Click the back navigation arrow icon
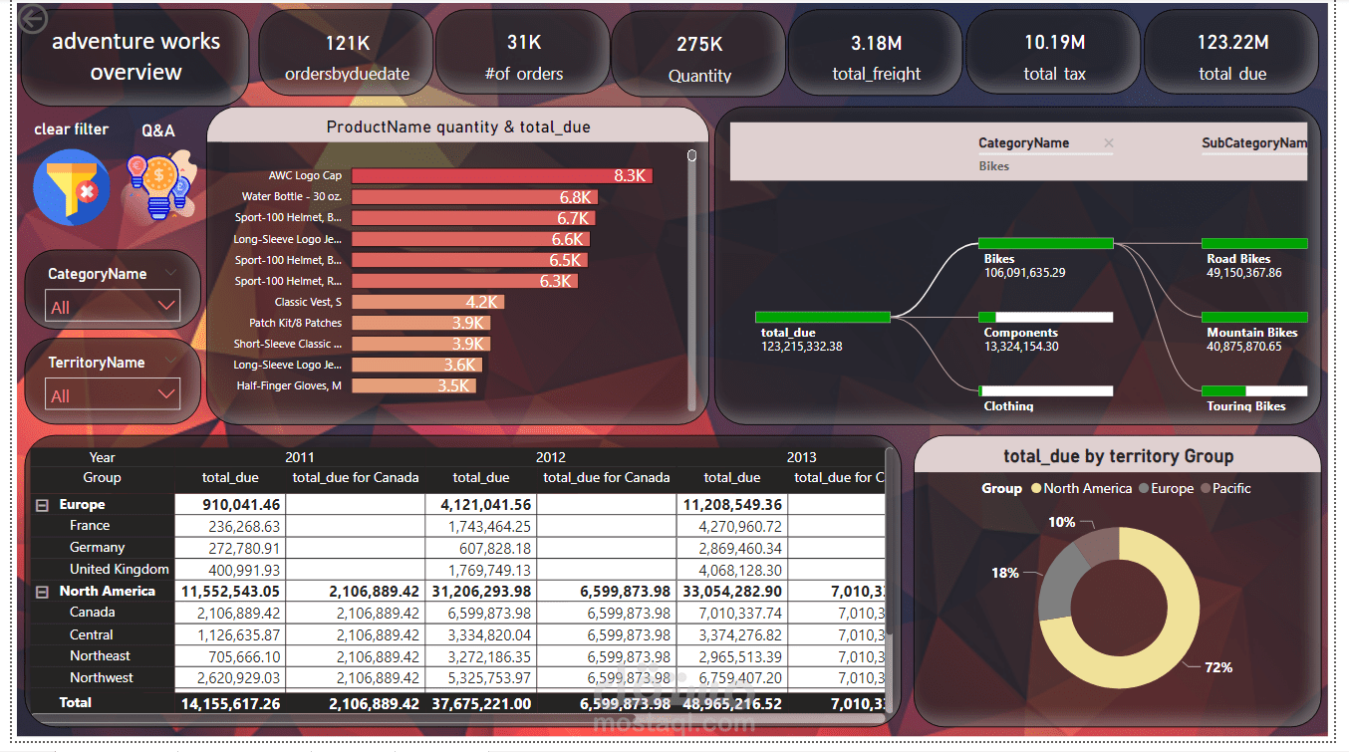Screen dimensions: 1349x752 pyautogui.click(x=32, y=17)
